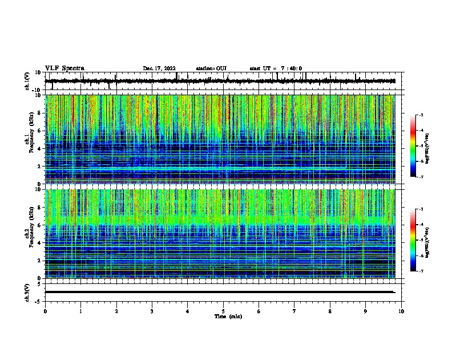Click time-axis tick label "5"
This screenshot has width=452, height=349.
pyautogui.click(x=223, y=311)
